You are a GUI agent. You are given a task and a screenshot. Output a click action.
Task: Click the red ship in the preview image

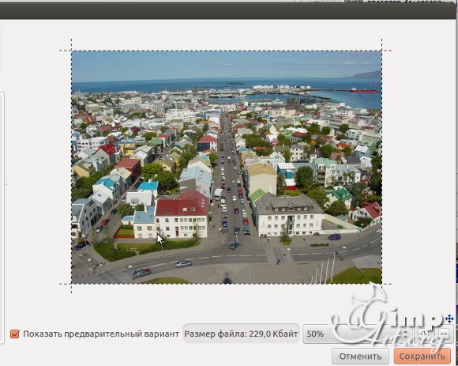coord(363,90)
